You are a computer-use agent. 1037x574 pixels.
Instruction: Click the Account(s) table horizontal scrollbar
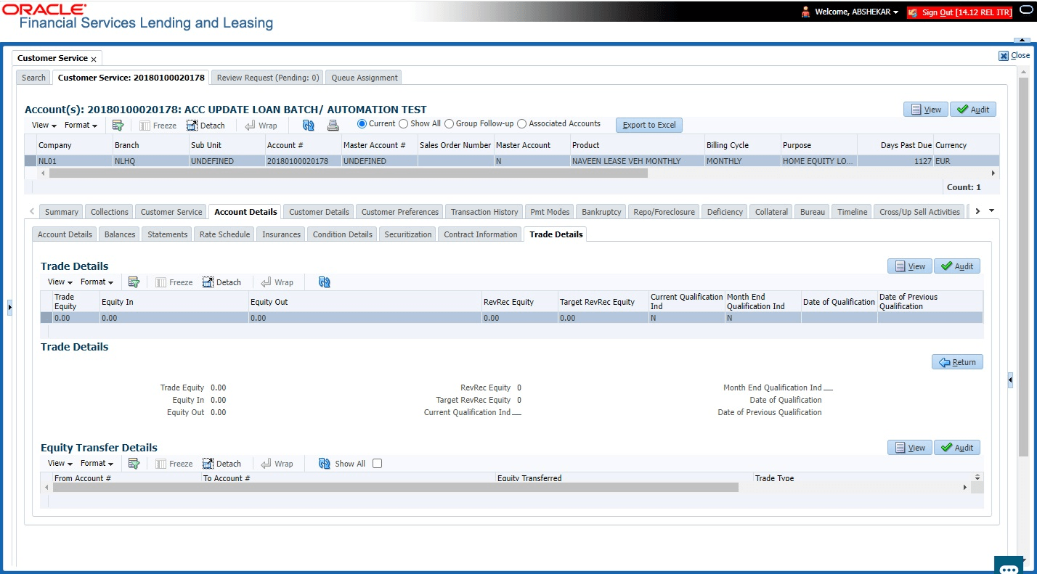pos(348,173)
